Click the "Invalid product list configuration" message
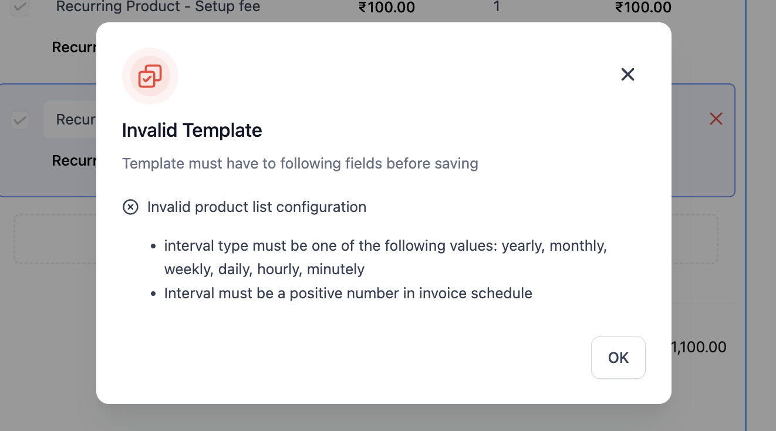This screenshot has width=776, height=431. (257, 207)
